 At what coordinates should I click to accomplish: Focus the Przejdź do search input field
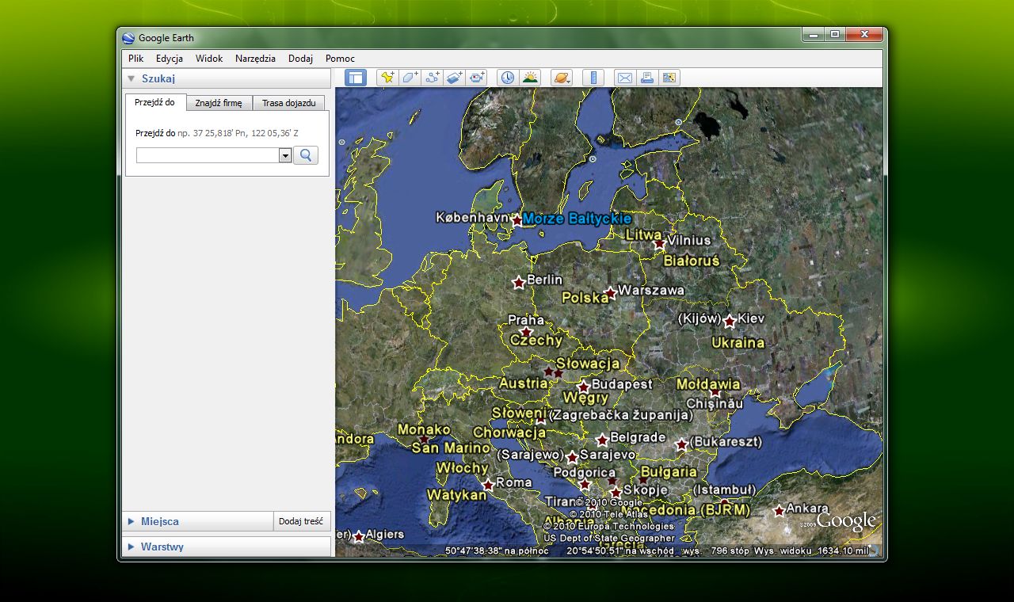208,156
